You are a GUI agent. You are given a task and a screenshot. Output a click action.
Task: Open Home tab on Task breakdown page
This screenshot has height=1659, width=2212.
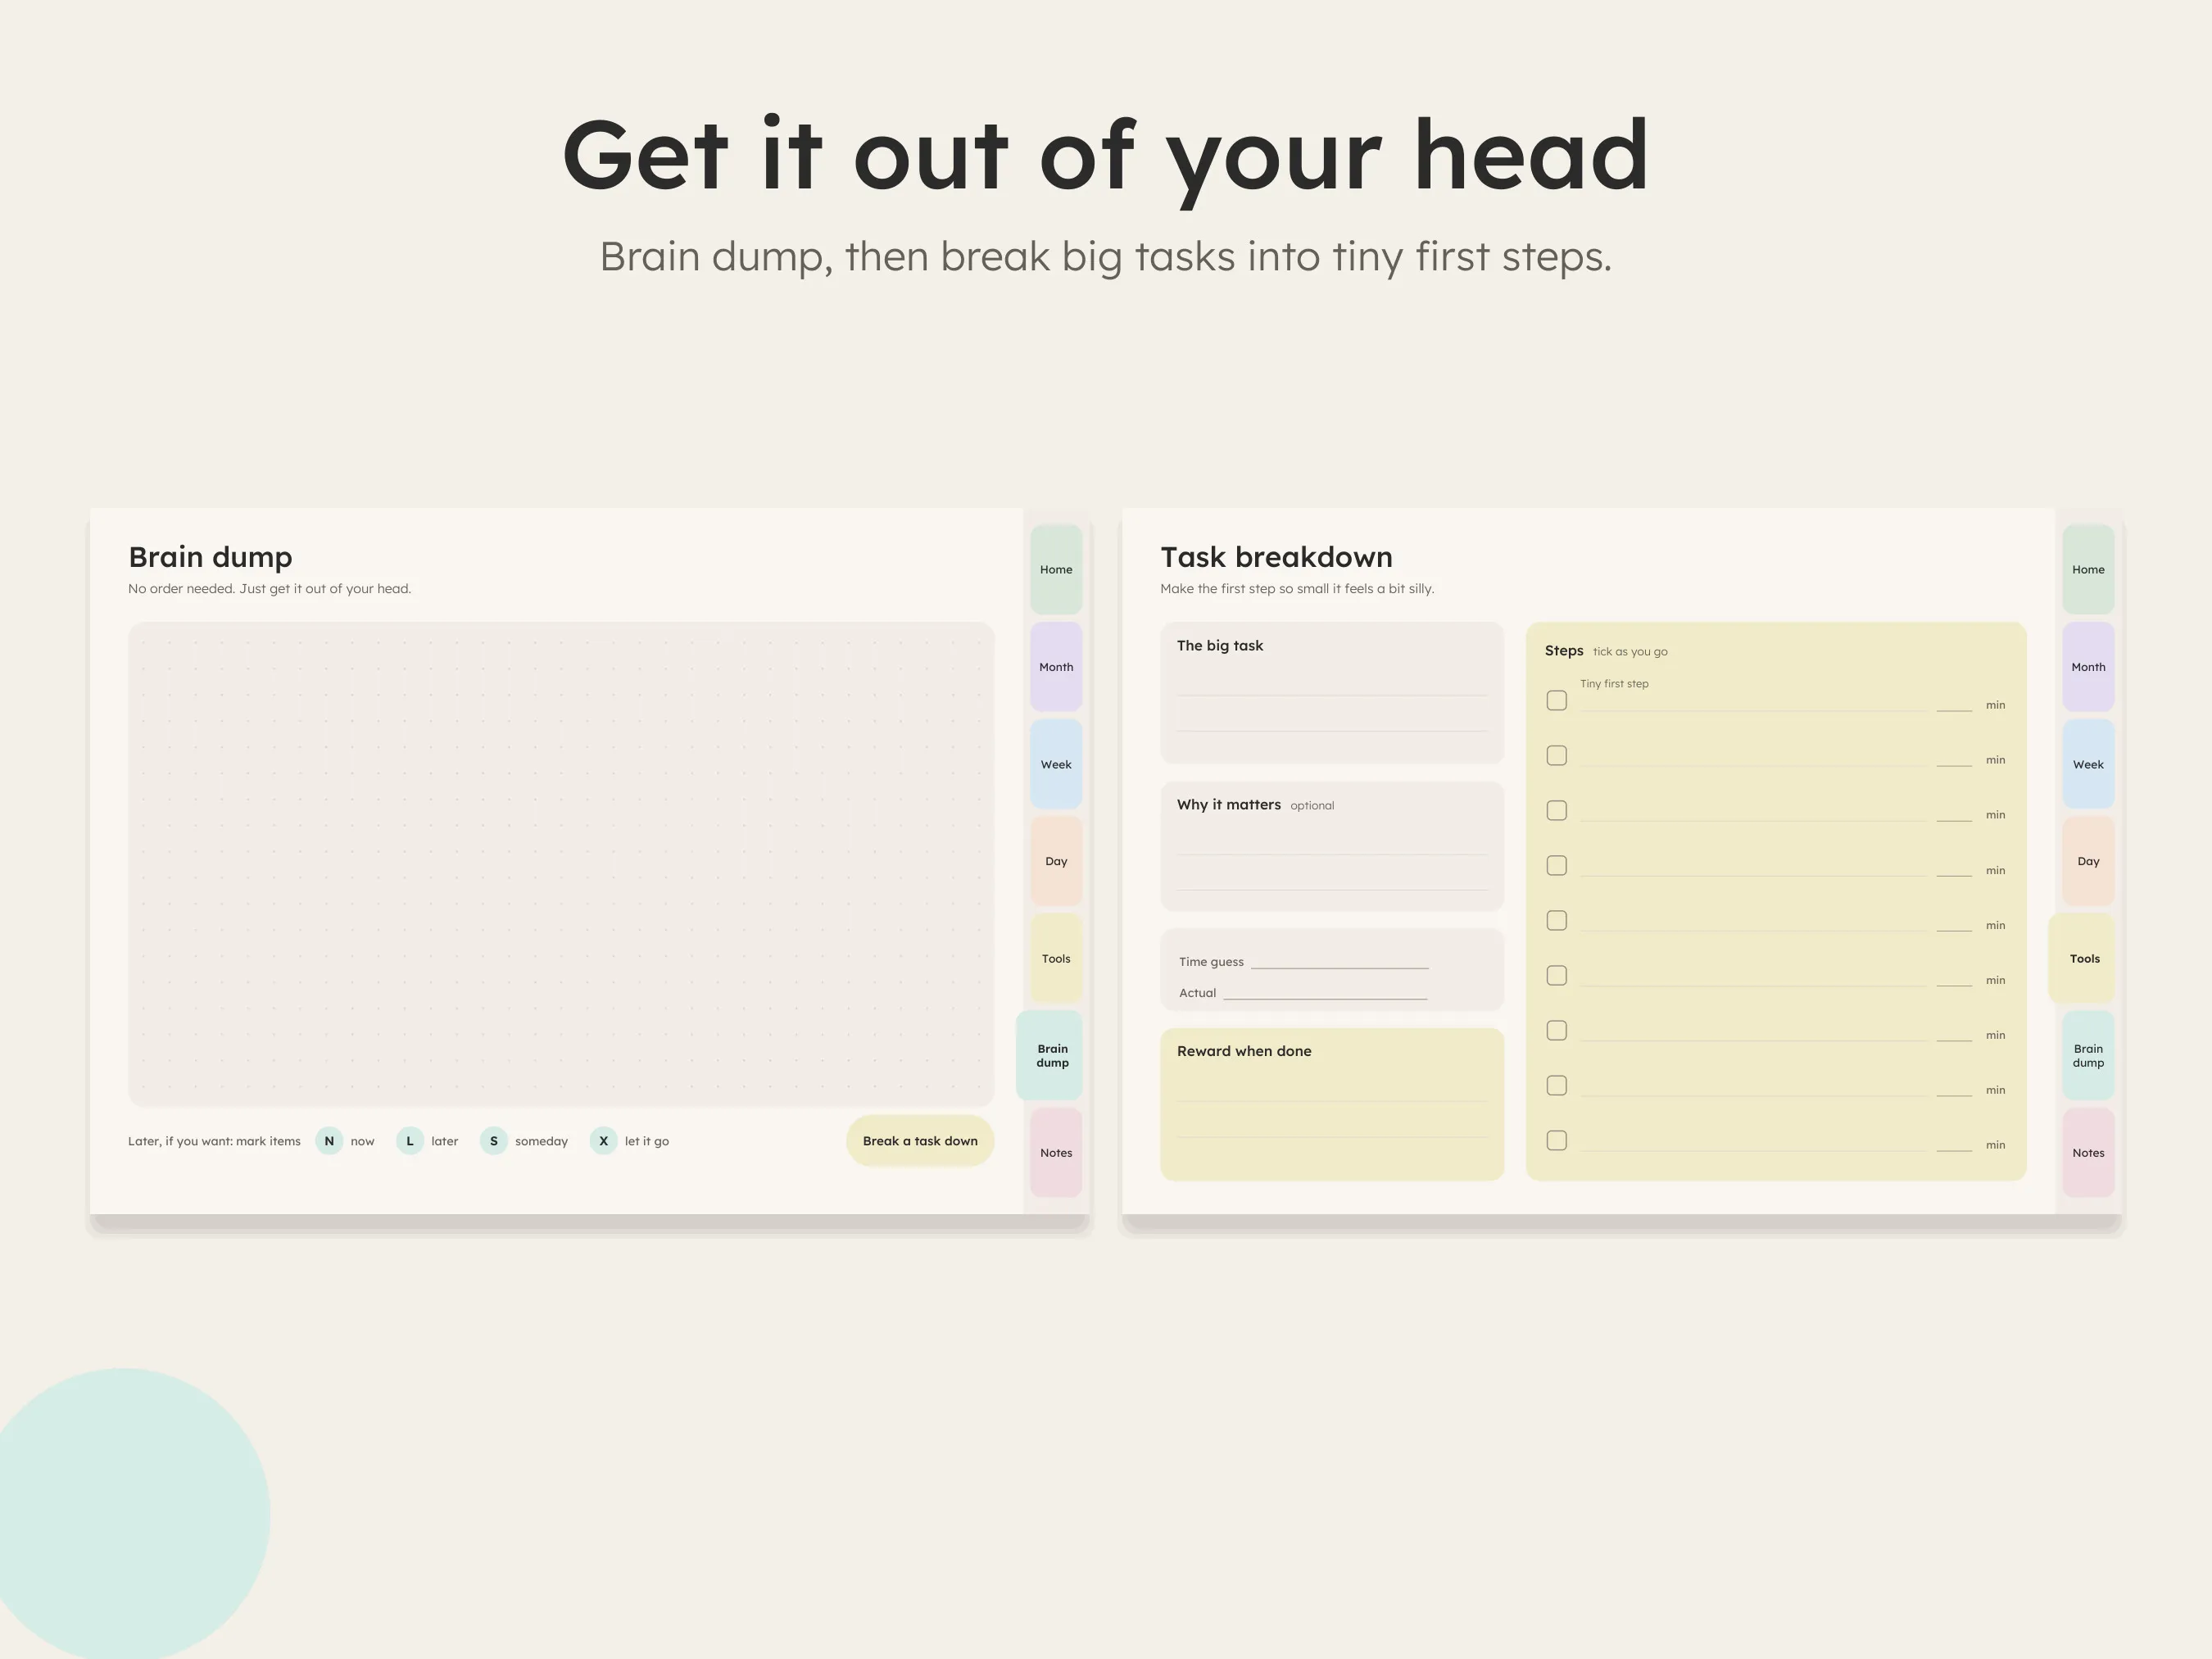(2088, 569)
